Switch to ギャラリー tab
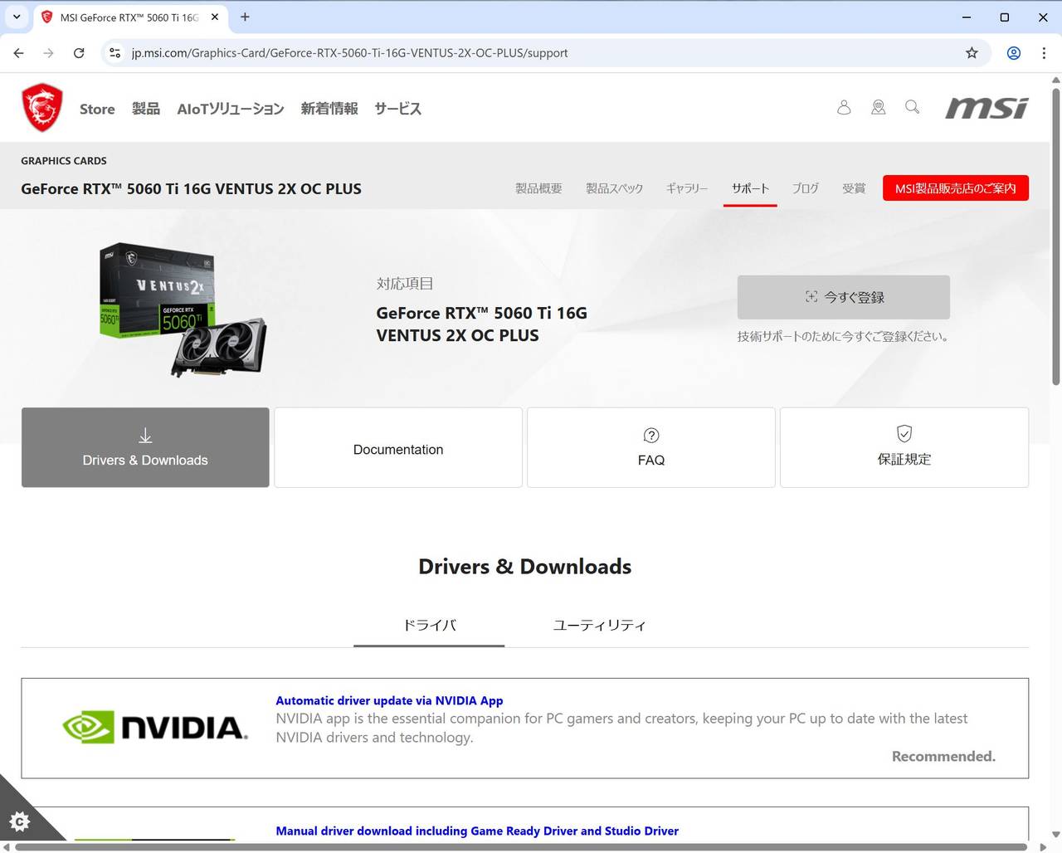This screenshot has width=1062, height=853. [687, 188]
